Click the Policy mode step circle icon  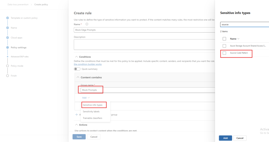pyautogui.click(x=8, y=66)
